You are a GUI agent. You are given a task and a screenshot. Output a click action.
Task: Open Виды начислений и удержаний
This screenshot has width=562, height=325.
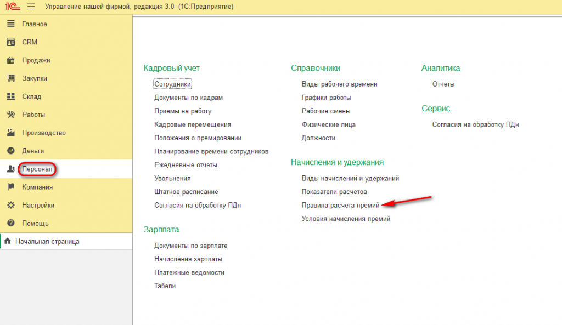[x=350, y=178]
